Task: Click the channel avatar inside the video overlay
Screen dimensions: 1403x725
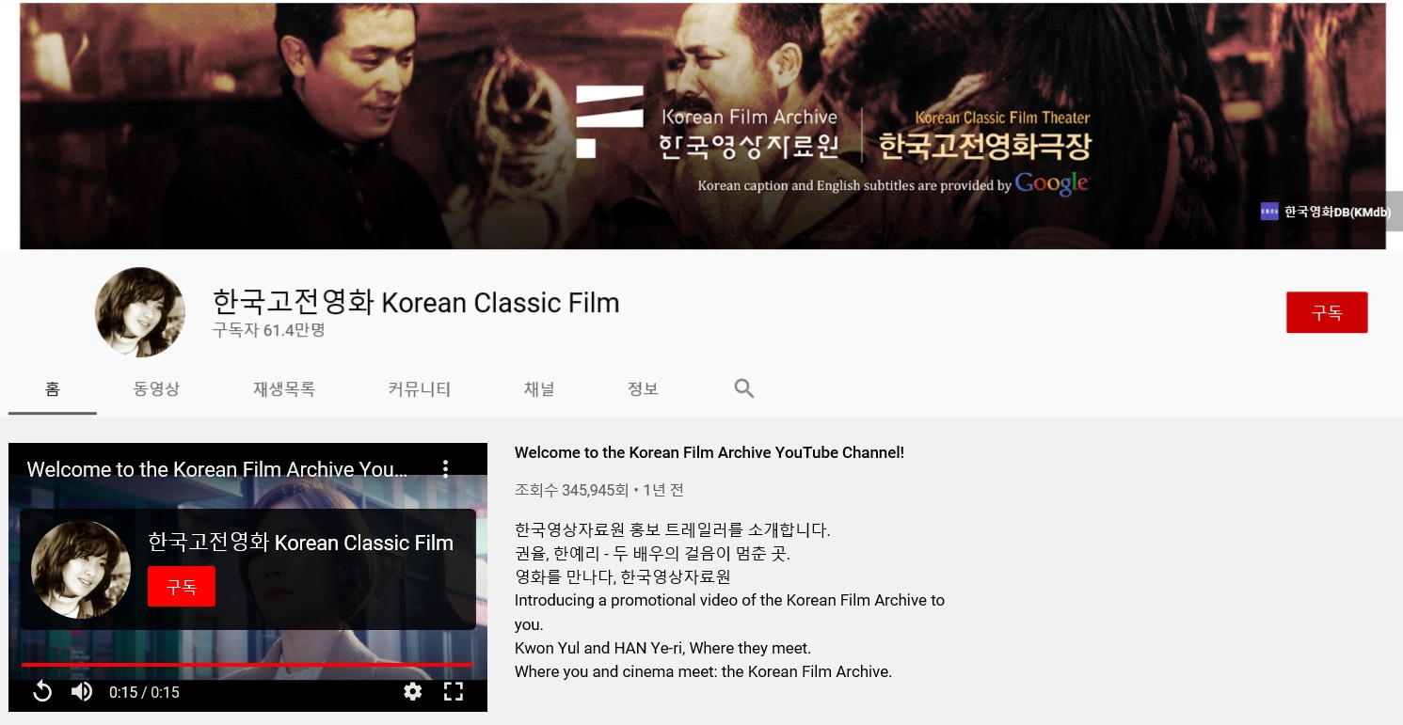Action: click(x=81, y=569)
